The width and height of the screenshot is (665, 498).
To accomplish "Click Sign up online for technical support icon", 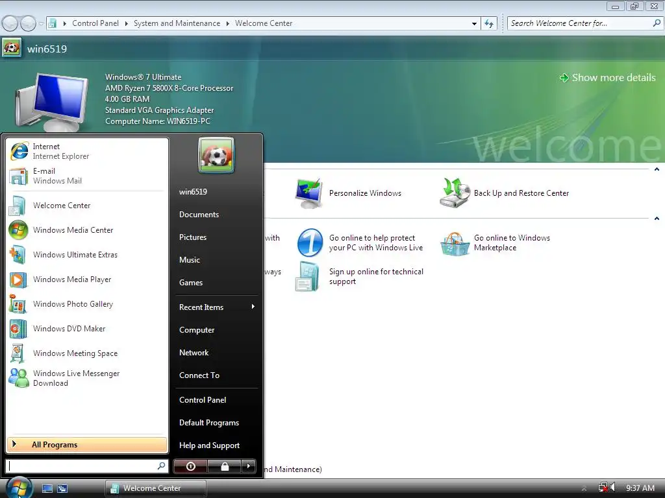I will click(307, 276).
